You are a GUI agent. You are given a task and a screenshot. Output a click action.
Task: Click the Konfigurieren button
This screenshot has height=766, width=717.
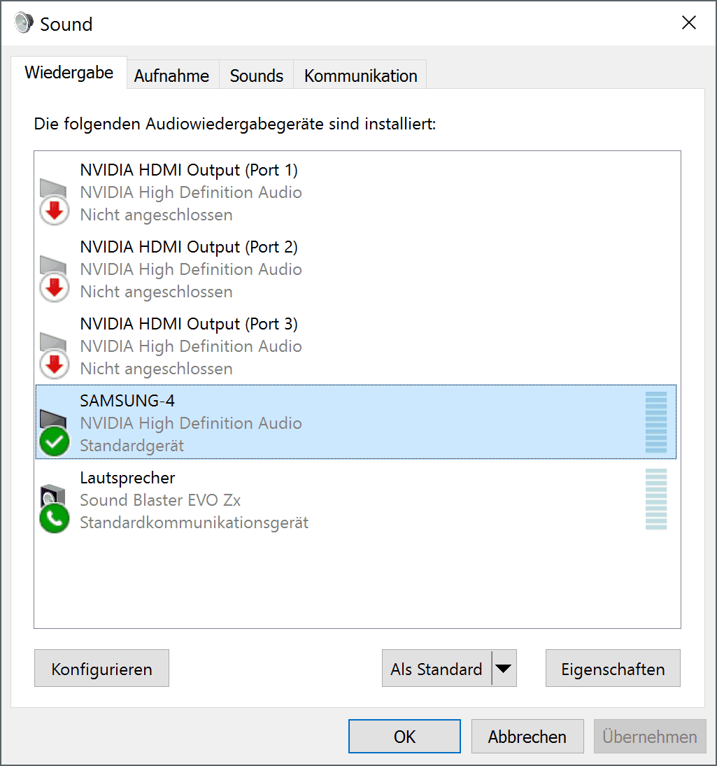(101, 668)
